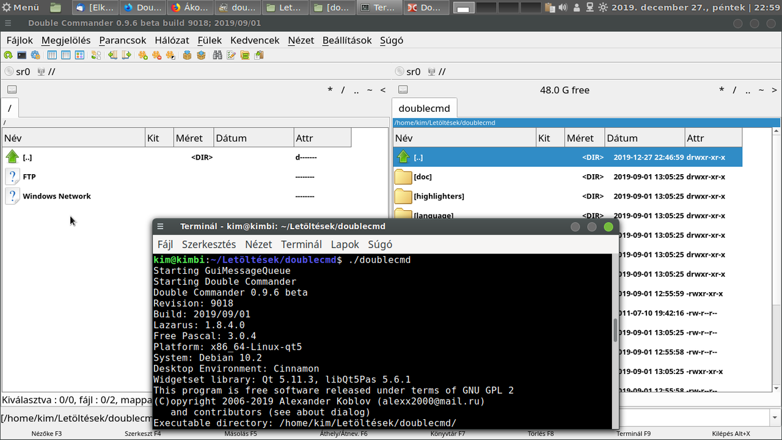Open the Hálózat menu
Screen dimensions: 782x440
coord(172,40)
